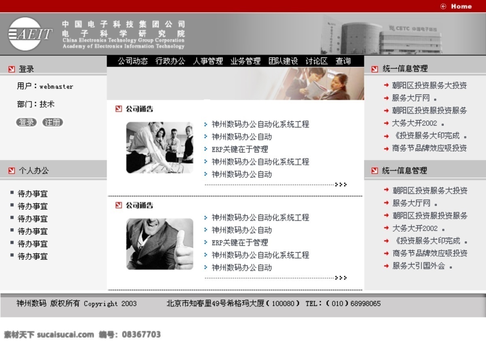The image size is (486, 344).
Task: Click the 神州数码 版权所有 Copyright 2003 text
Action: (x=77, y=304)
